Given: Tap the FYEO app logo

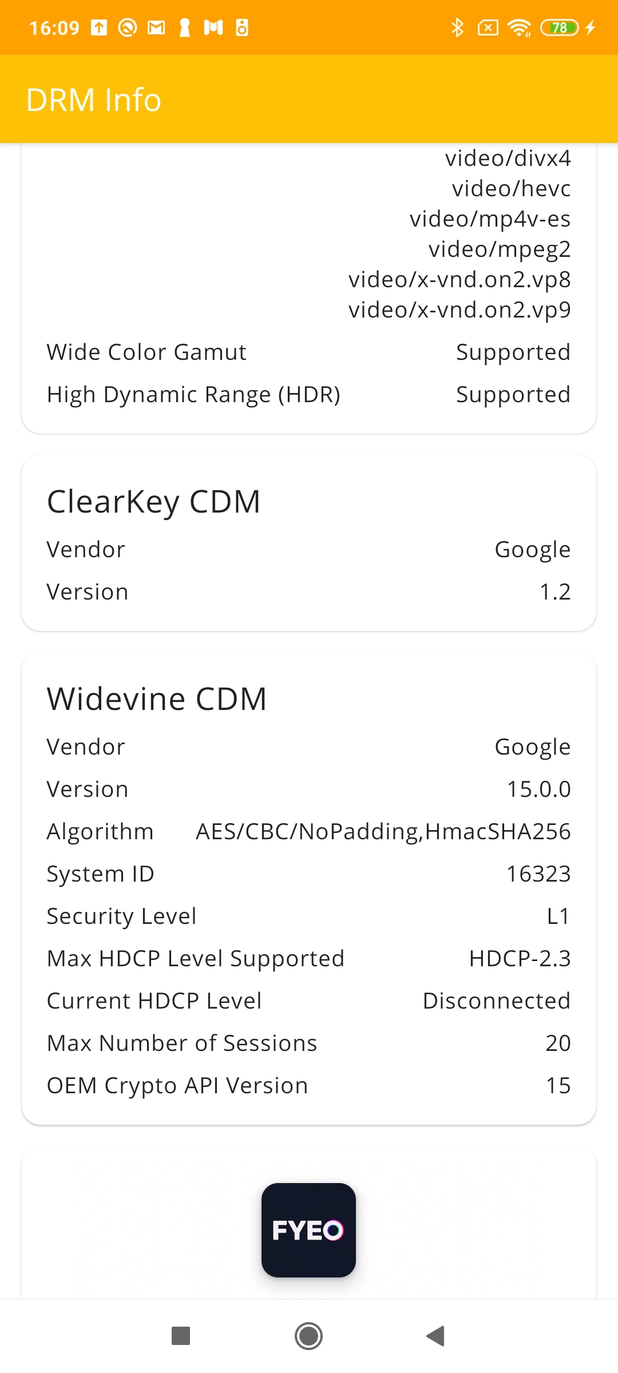Looking at the screenshot, I should 308,1230.
